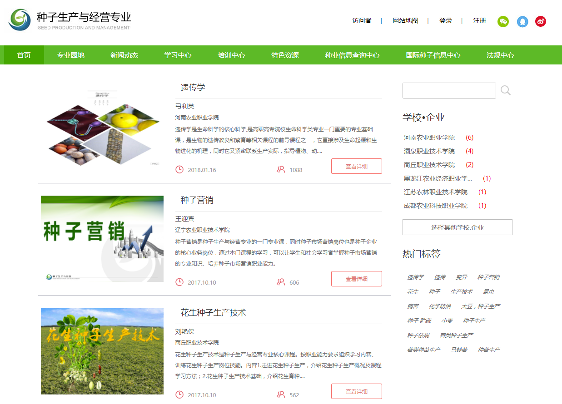
Task: Click inside the search input field
Action: [449, 90]
